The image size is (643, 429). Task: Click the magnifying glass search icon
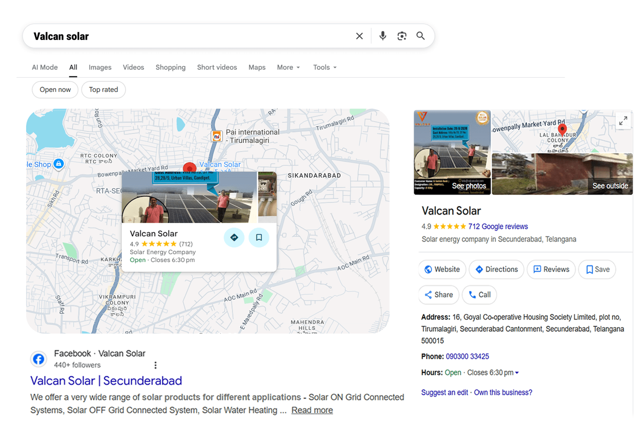(x=420, y=35)
